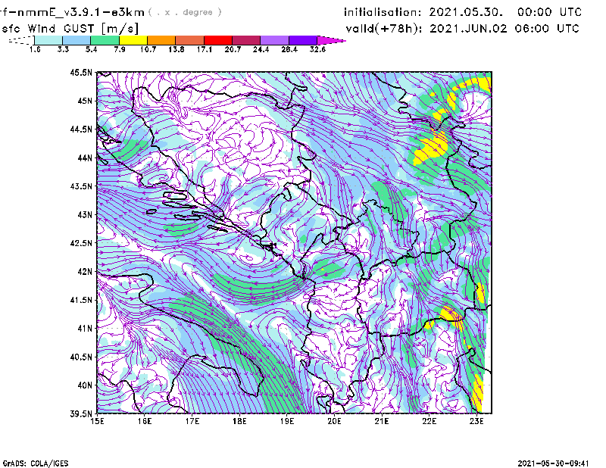
Task: Click the lavender 24.4–28.4 legend swatch
Action: coord(275,40)
